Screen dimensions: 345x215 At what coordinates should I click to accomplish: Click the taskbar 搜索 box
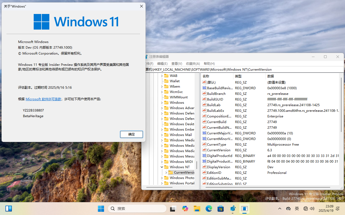point(137,209)
